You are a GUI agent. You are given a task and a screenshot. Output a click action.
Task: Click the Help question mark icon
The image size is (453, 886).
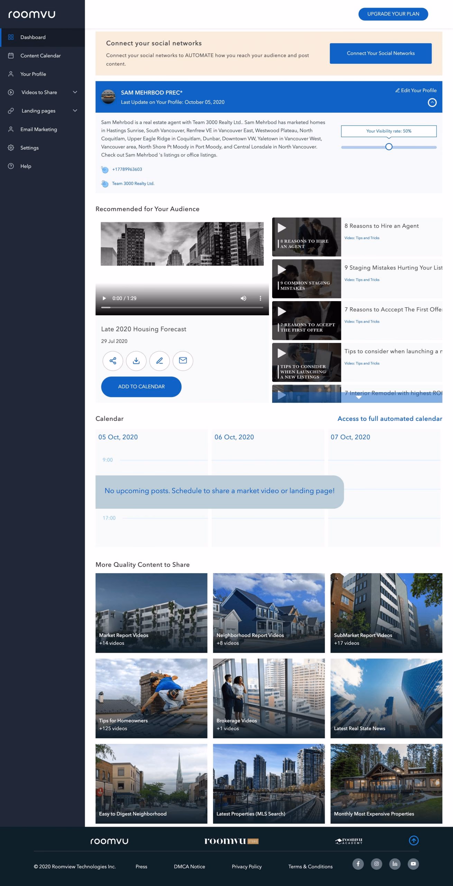(11, 166)
